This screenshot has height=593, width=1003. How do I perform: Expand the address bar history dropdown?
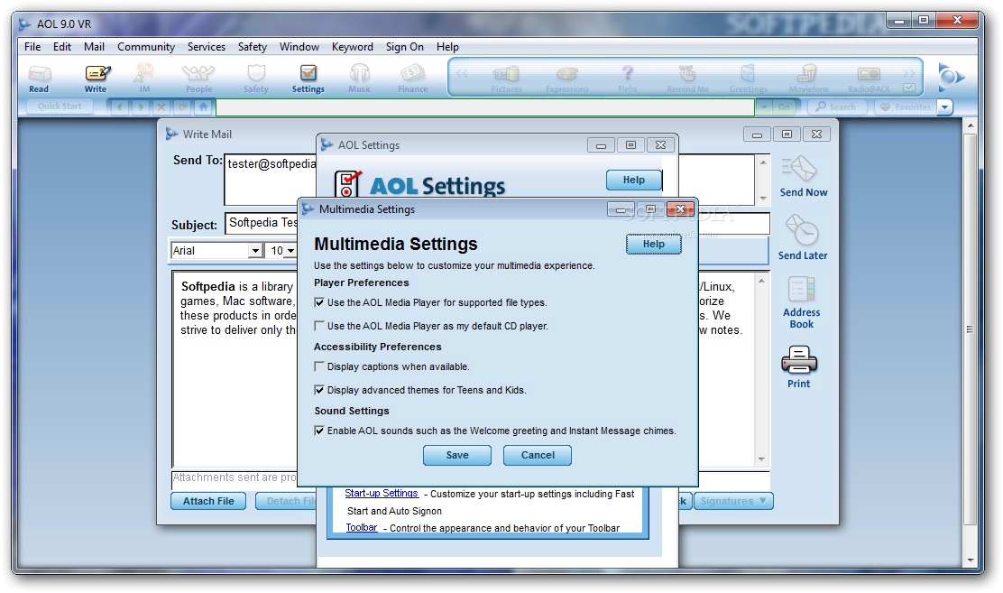click(764, 107)
